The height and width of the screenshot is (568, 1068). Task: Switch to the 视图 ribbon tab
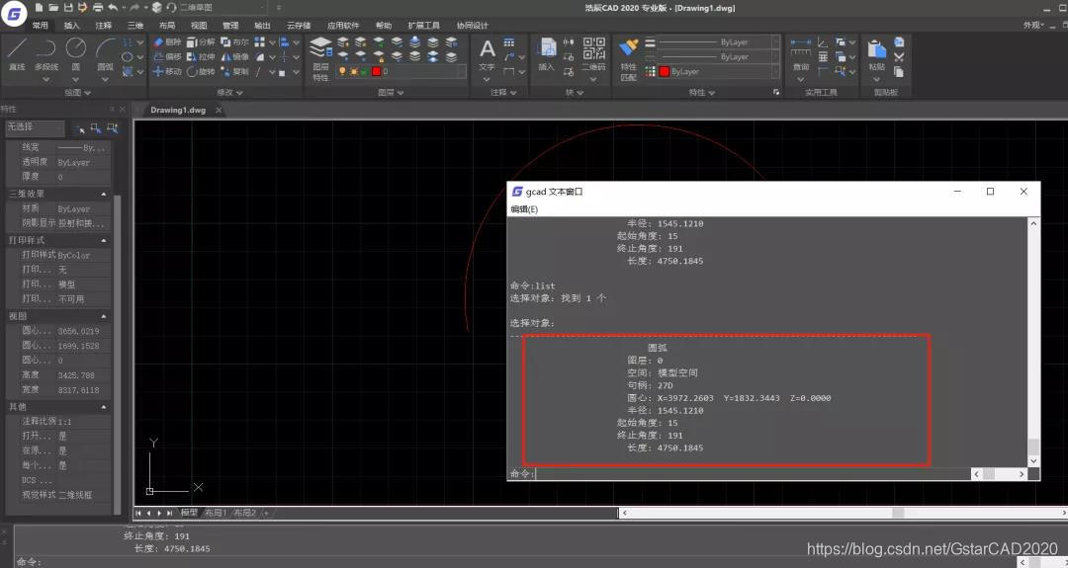199,25
